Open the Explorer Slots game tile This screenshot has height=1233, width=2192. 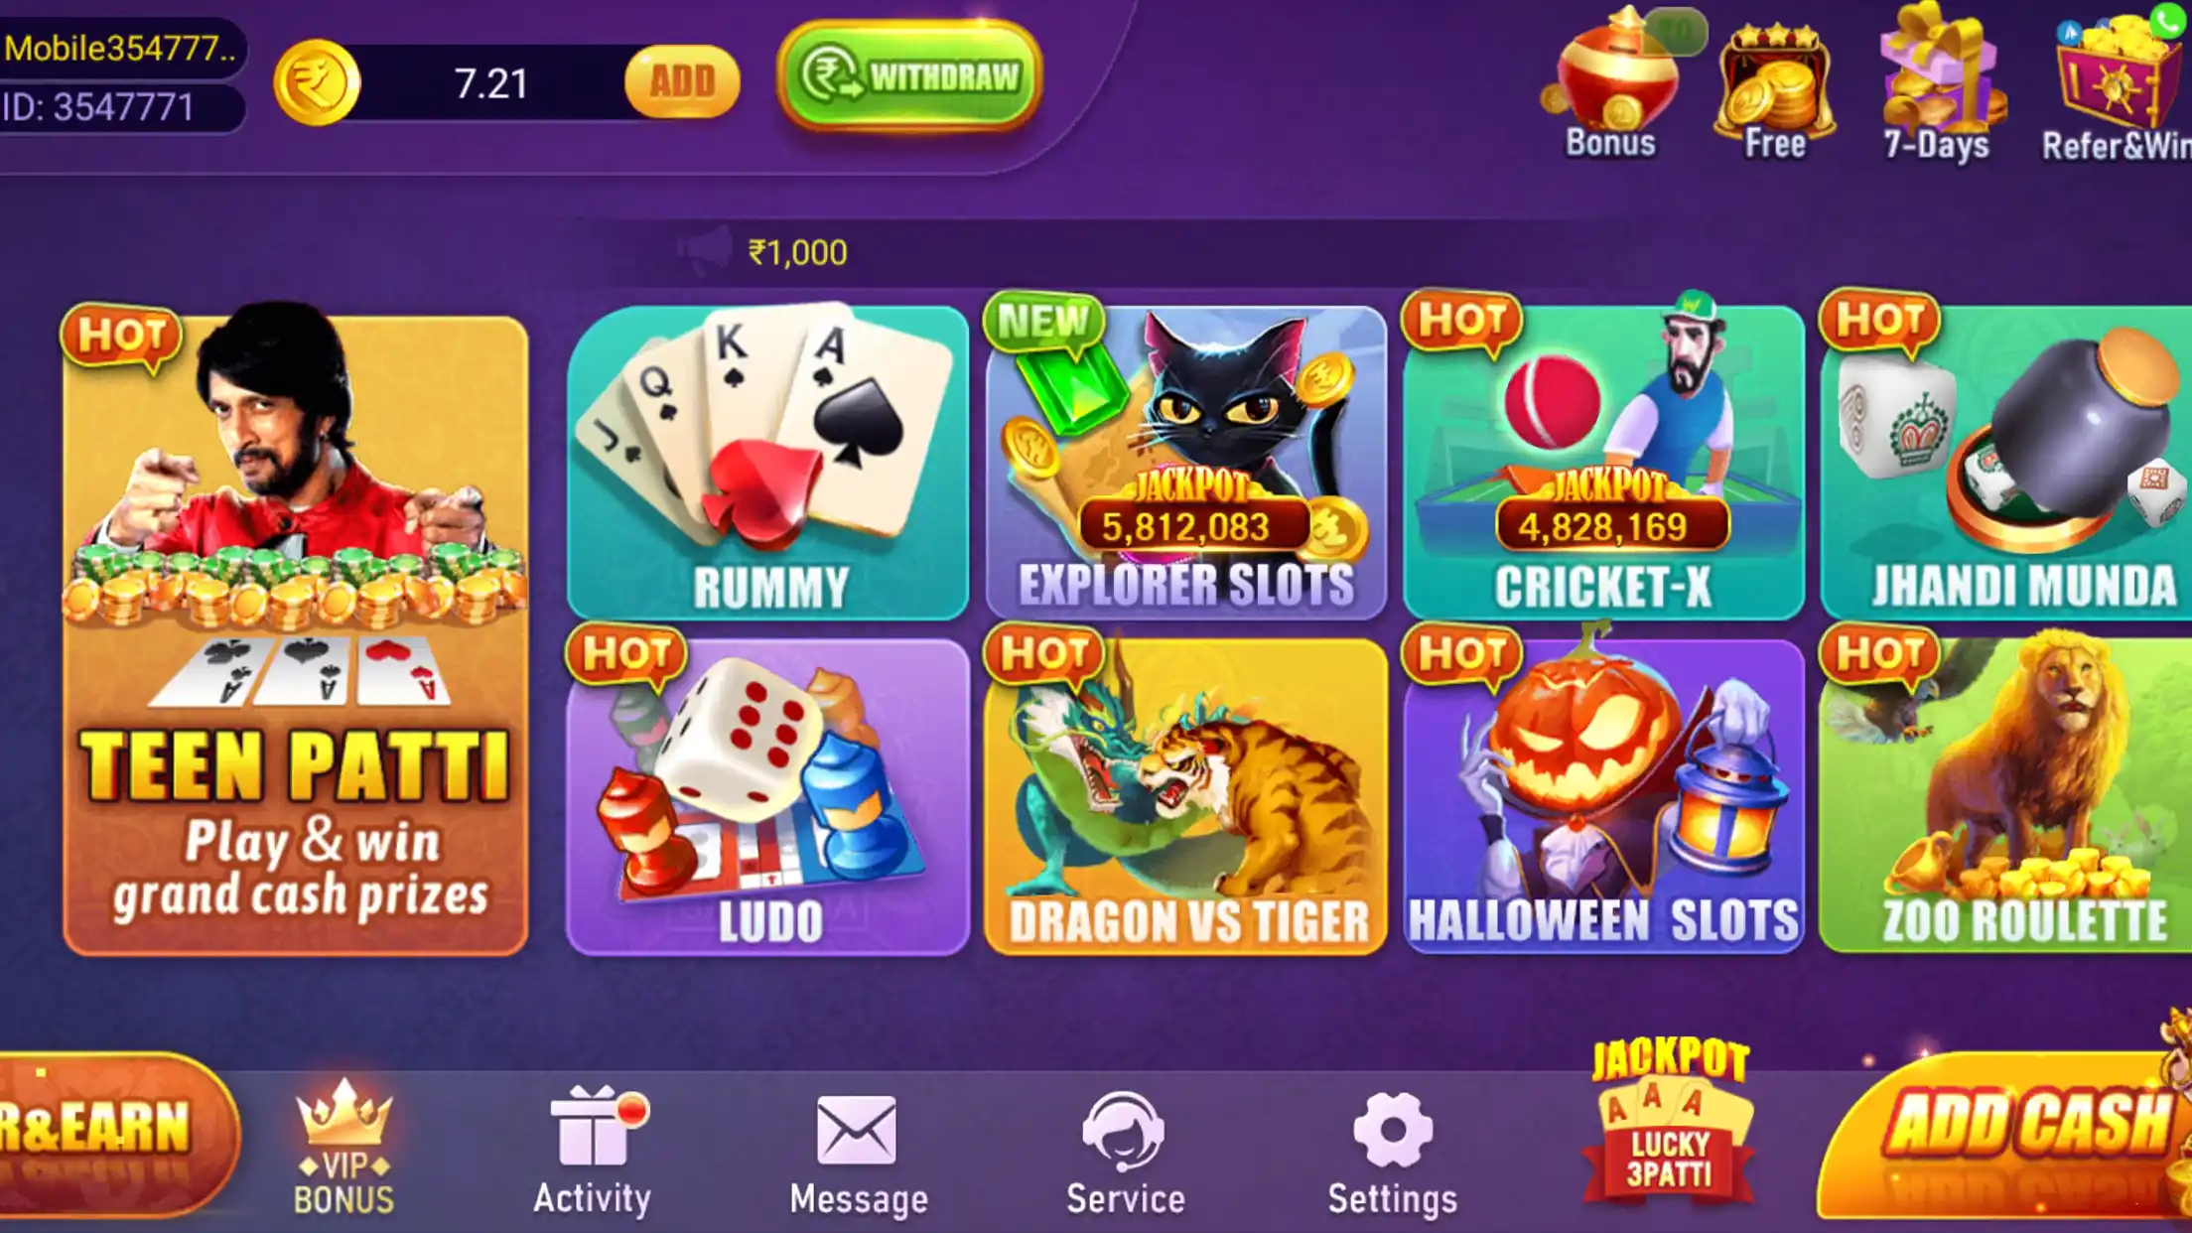[1186, 463]
